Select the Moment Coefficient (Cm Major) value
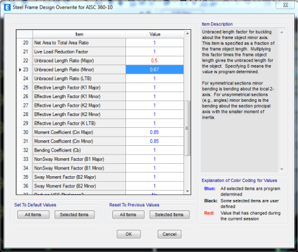The image size is (298, 252). click(155, 132)
